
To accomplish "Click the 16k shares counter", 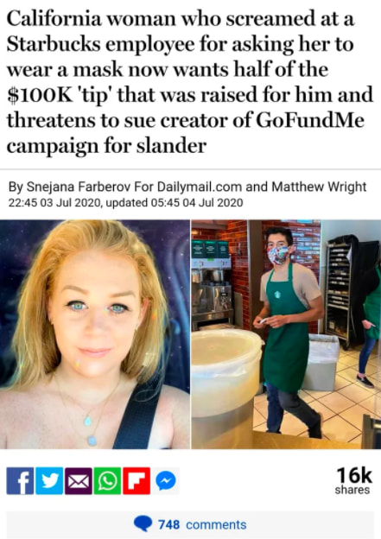I will point(354,480).
